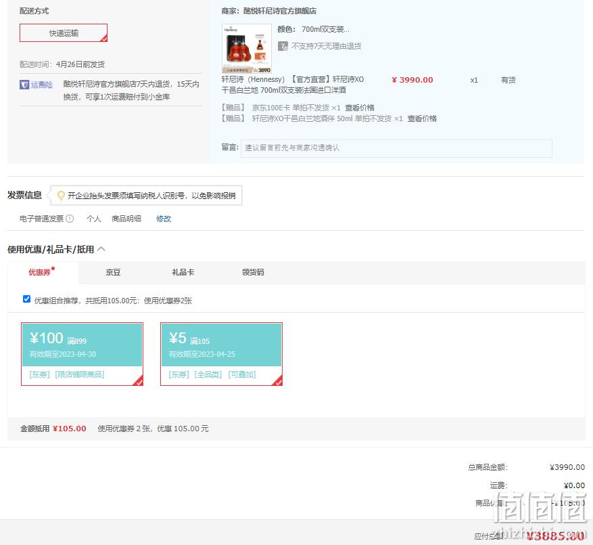This screenshot has height=545, width=593.
Task: Click the 使用优惠券 2 张 summary text
Action: (x=153, y=429)
